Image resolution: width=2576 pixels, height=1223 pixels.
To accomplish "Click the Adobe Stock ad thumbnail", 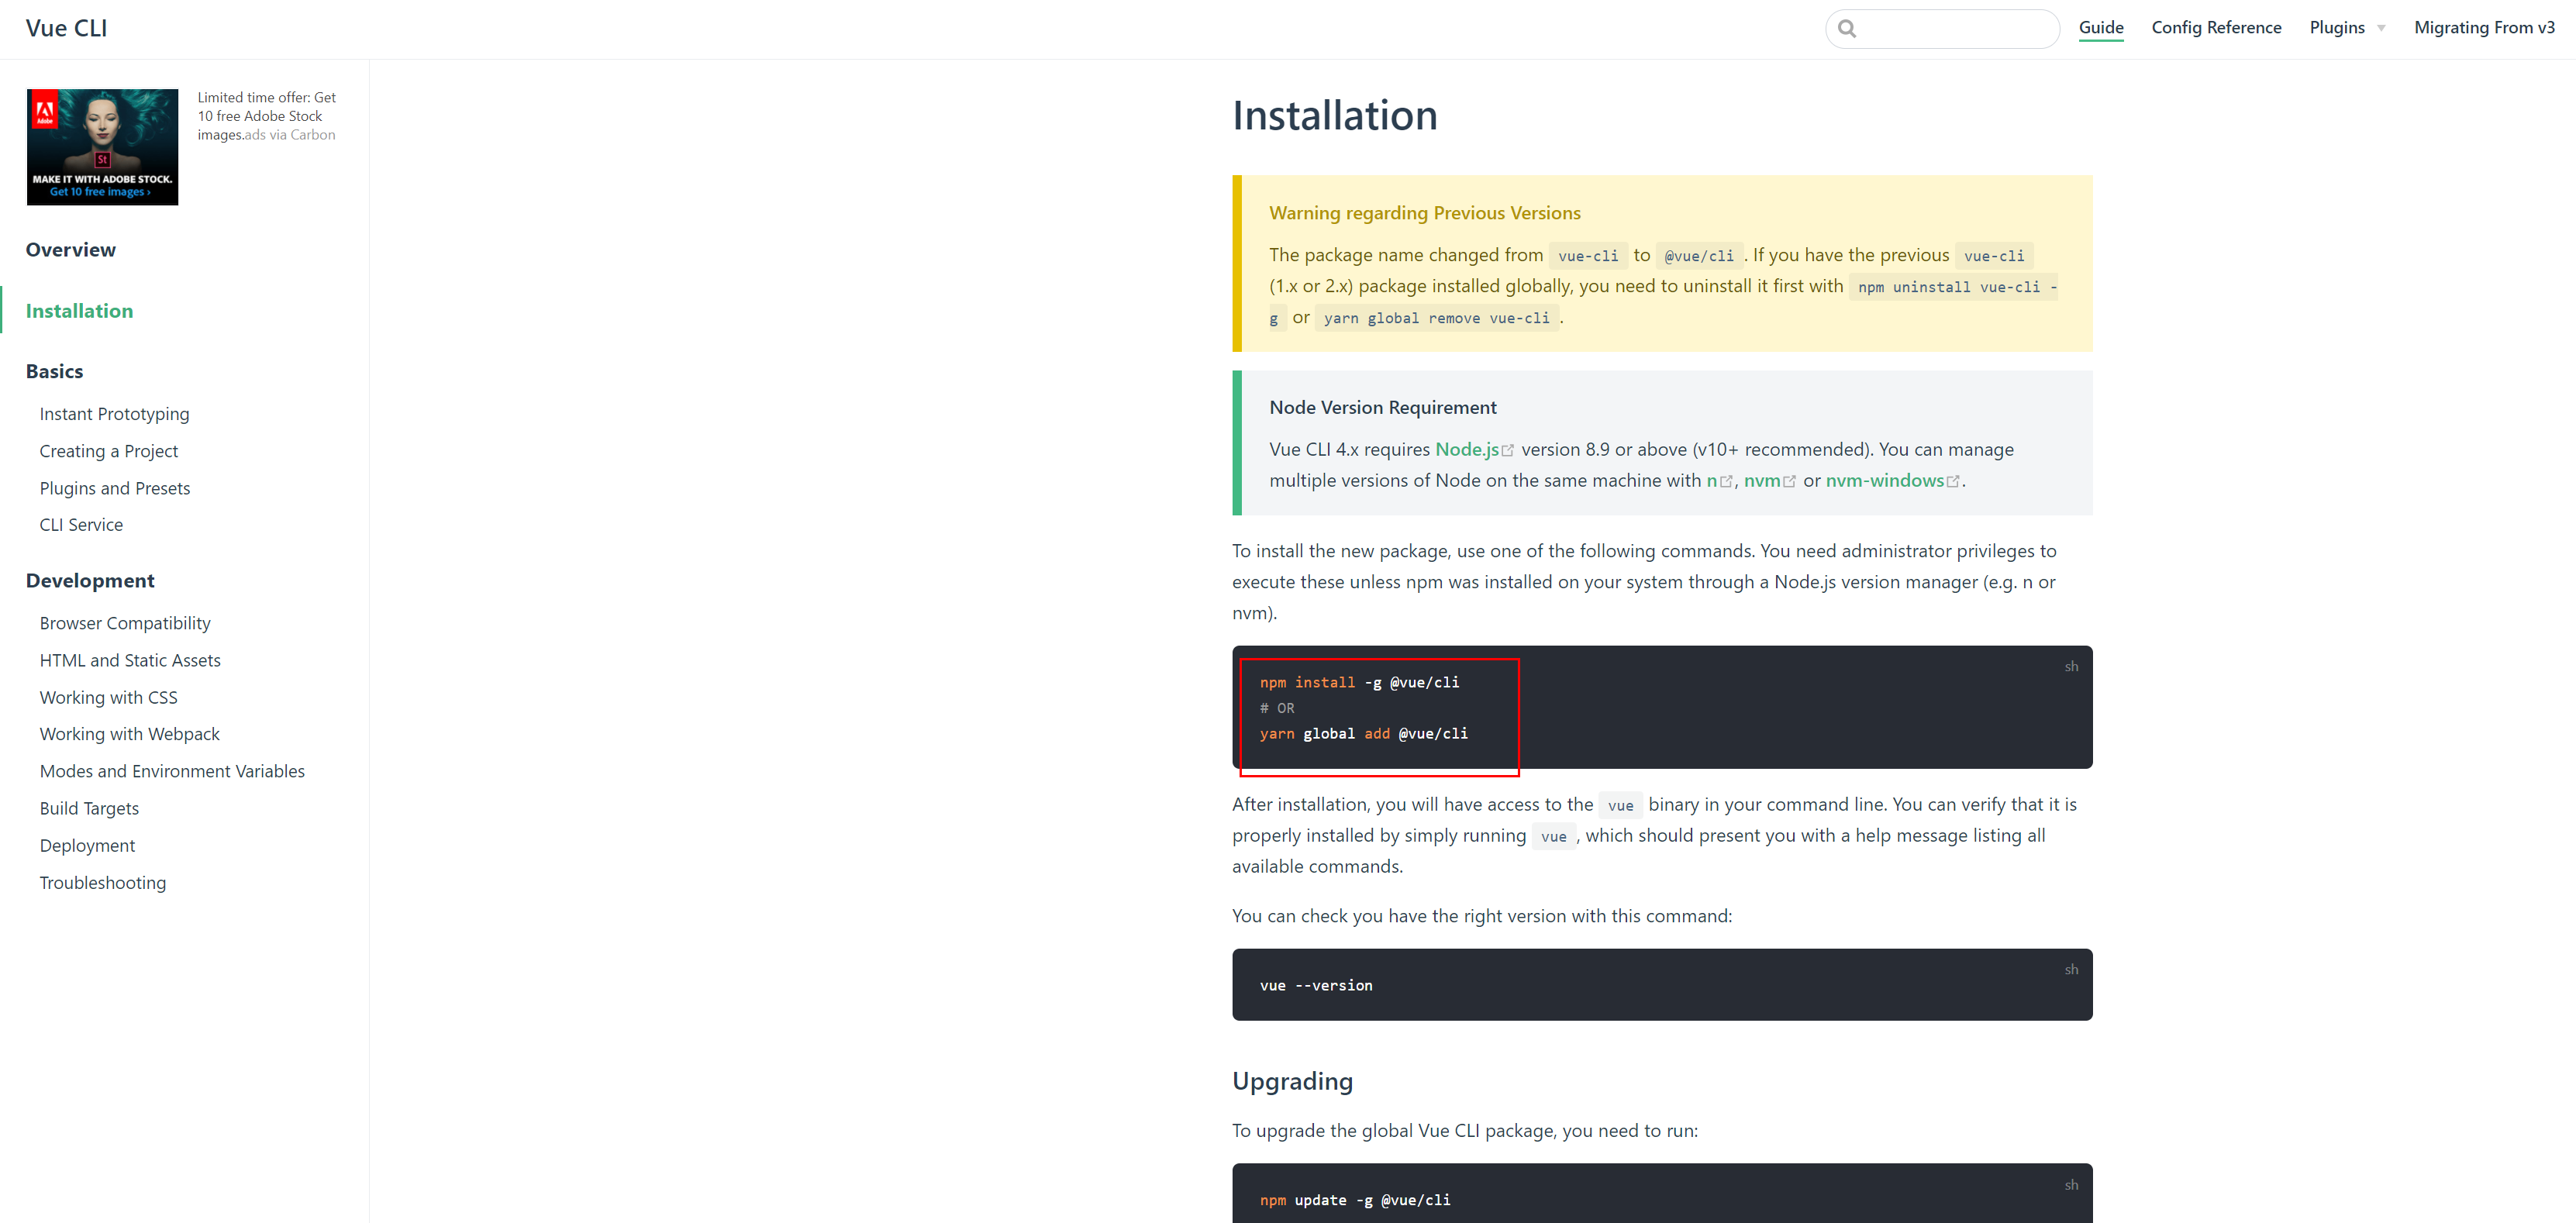I will click(x=102, y=147).
